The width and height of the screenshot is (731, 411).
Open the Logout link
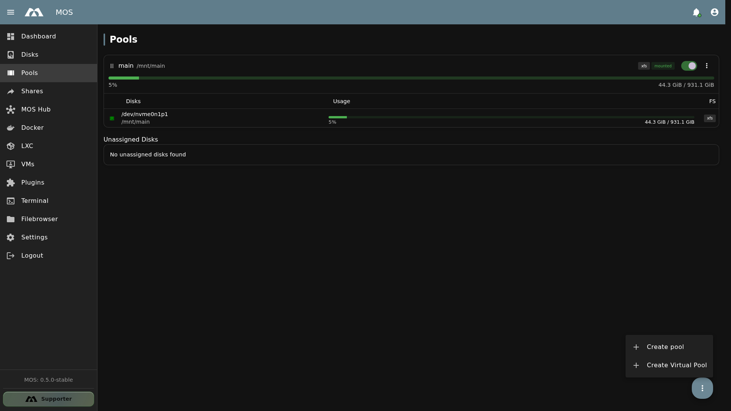click(49, 256)
